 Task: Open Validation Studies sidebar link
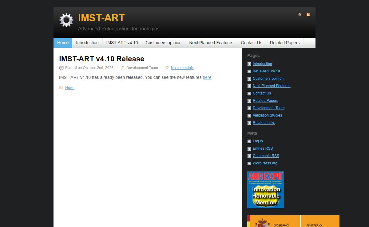267,115
